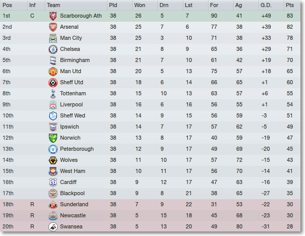Select the West Ham table row
This screenshot has width=305, height=236.
click(150, 171)
